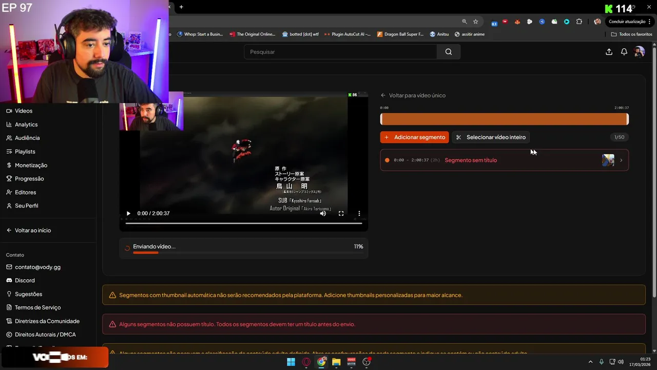Open Direitos Autorais / DMCA link
The height and width of the screenshot is (370, 657).
(45, 335)
